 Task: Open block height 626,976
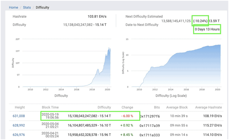19,135
